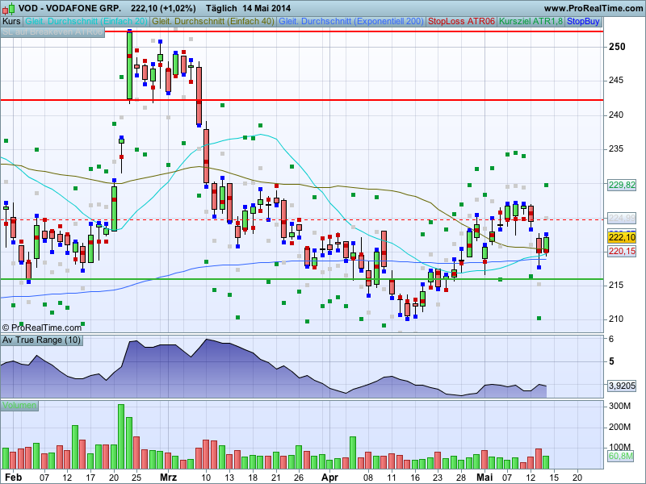Click the Mai month label on time axis
This screenshot has width=646, height=484.
[x=484, y=478]
